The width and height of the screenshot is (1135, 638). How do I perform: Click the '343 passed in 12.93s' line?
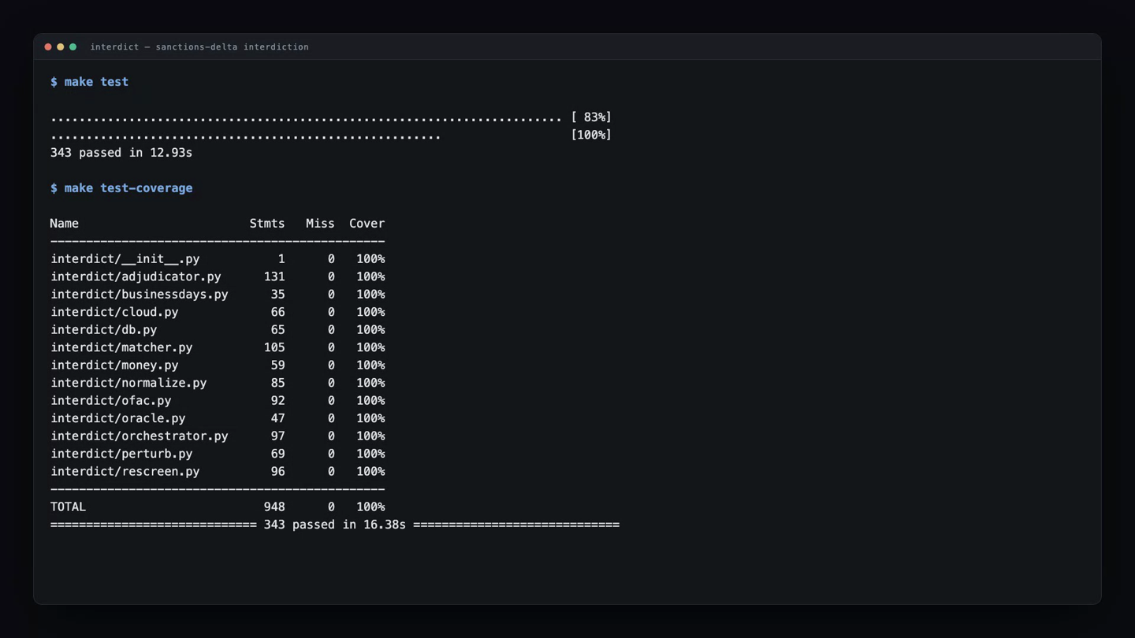(x=121, y=153)
